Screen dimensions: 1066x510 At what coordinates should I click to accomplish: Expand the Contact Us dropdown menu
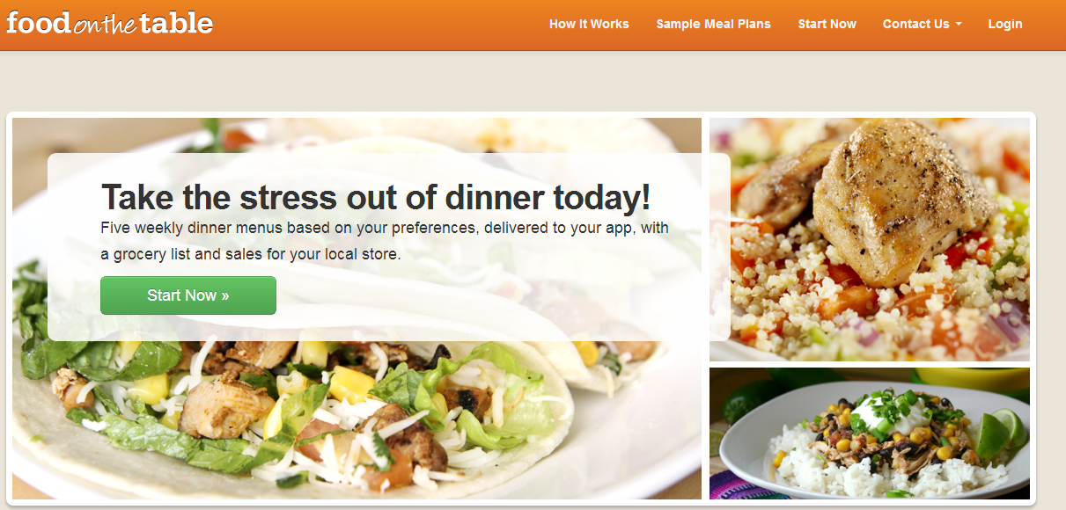pyautogui.click(x=922, y=24)
